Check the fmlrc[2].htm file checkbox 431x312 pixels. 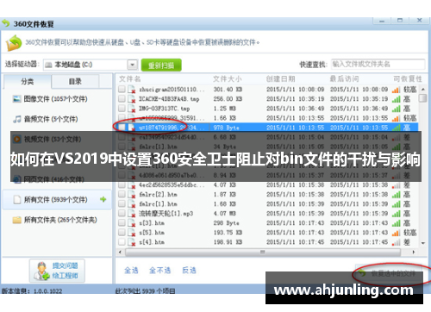[122, 194]
